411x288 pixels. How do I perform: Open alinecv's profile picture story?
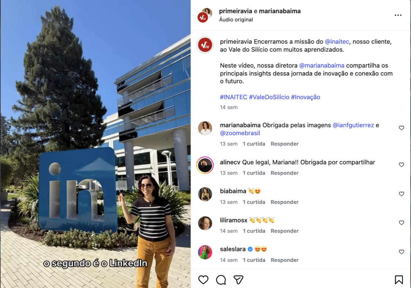click(x=205, y=165)
